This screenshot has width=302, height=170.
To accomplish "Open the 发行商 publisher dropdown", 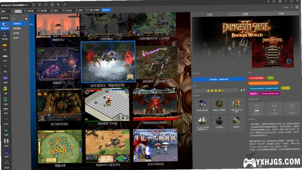I will (x=46, y=11).
